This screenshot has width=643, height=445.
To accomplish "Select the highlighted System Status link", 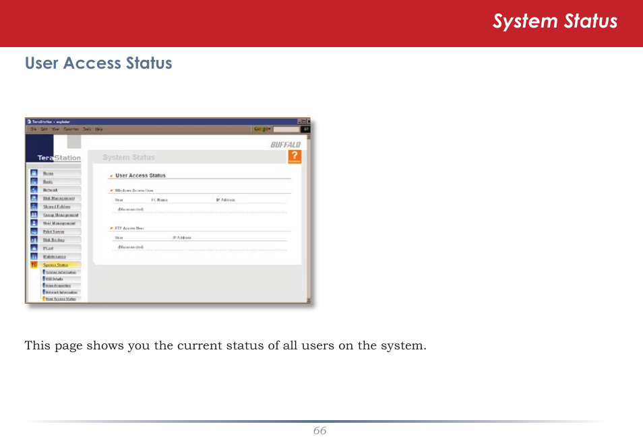I will [x=55, y=265].
